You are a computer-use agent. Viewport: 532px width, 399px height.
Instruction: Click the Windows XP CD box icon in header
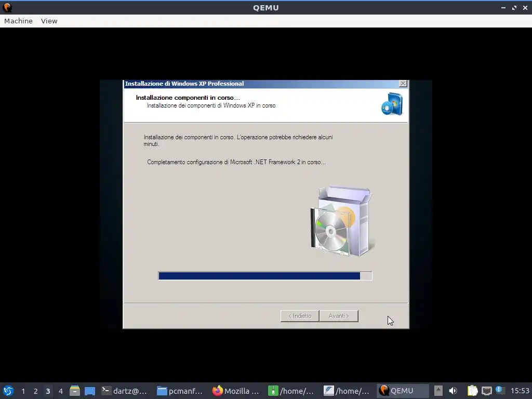pyautogui.click(x=392, y=104)
